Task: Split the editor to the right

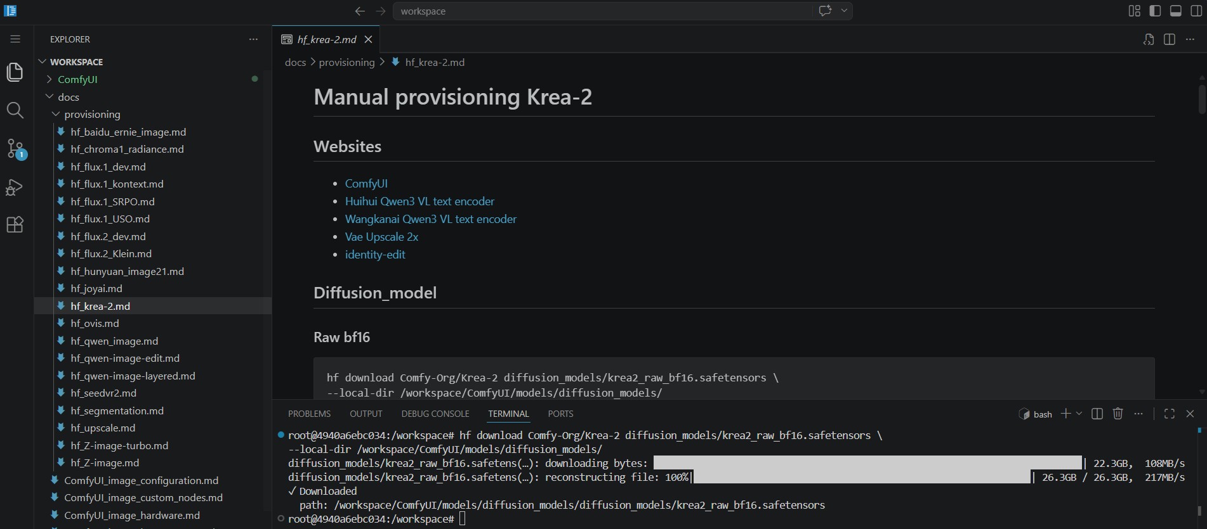Action: pos(1170,39)
